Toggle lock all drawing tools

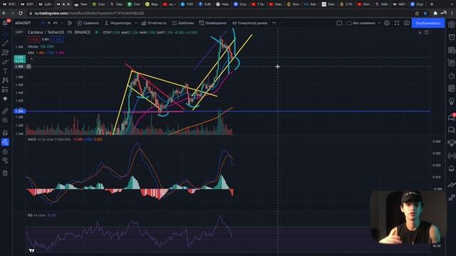tap(5, 151)
